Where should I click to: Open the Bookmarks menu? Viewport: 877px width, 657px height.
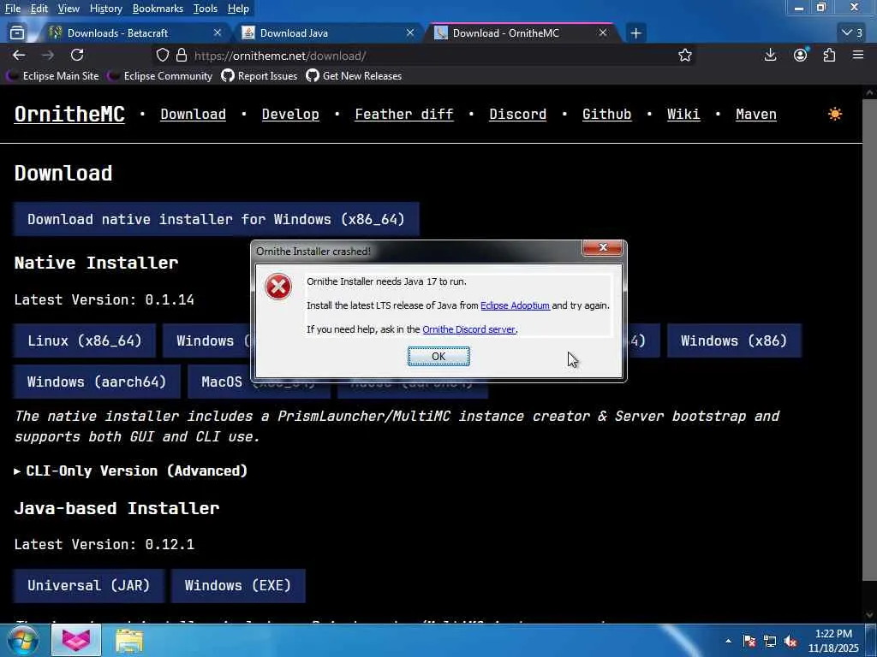pos(158,9)
